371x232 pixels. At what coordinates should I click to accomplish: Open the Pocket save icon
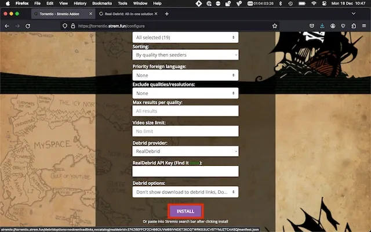[312, 26]
